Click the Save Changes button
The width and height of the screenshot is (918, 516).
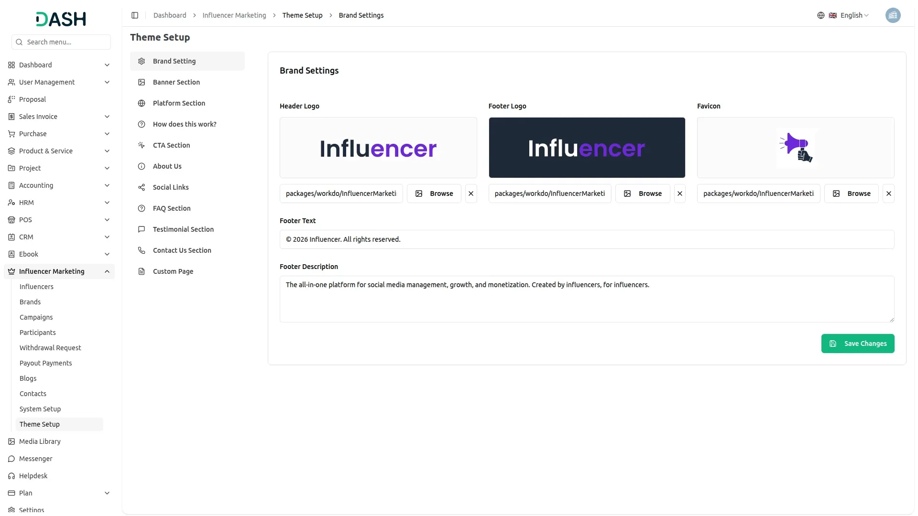tap(858, 344)
